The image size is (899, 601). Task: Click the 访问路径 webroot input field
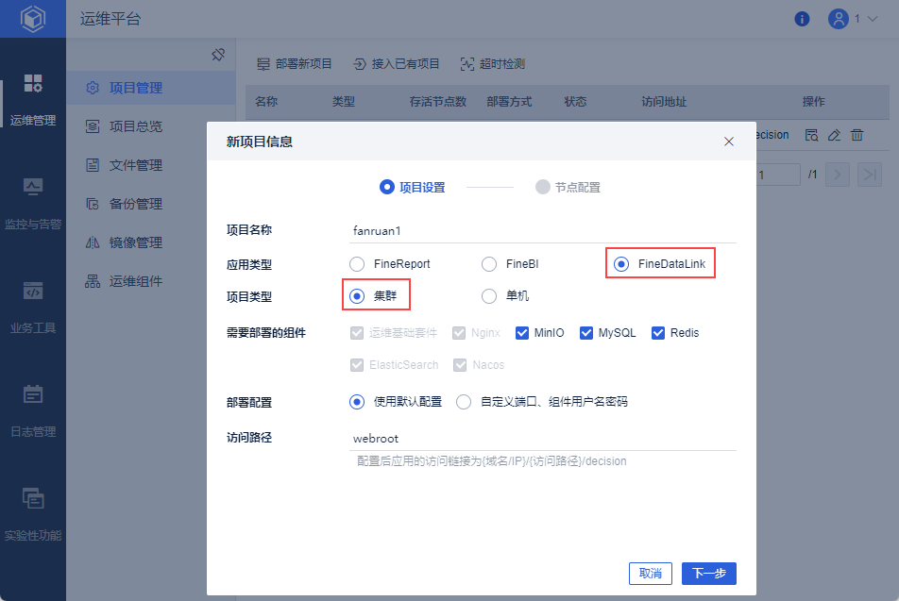(542, 439)
